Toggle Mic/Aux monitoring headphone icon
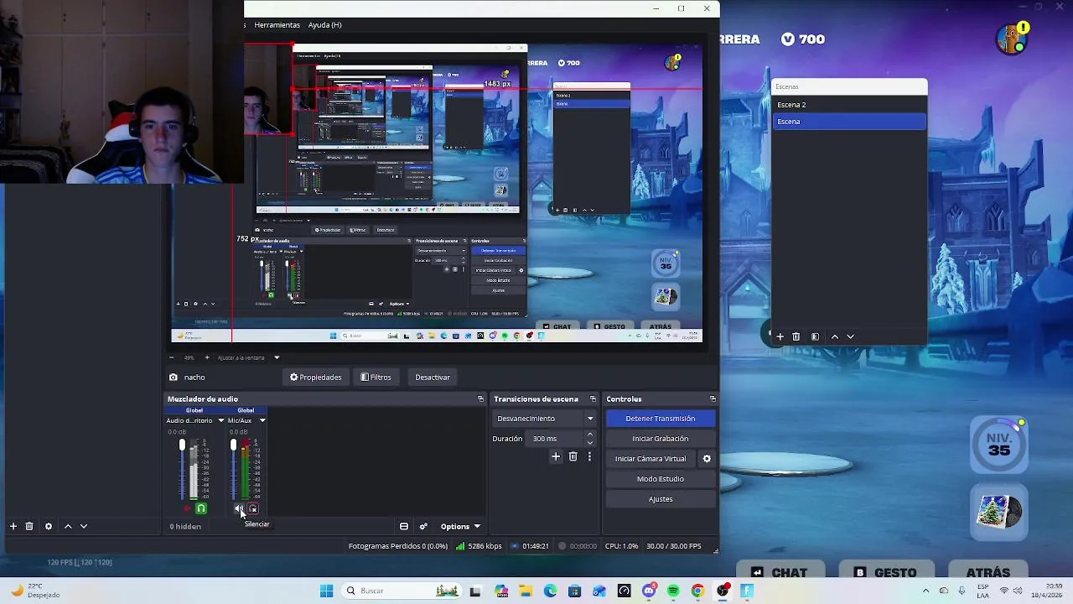The height and width of the screenshot is (604, 1073). pyautogui.click(x=253, y=508)
